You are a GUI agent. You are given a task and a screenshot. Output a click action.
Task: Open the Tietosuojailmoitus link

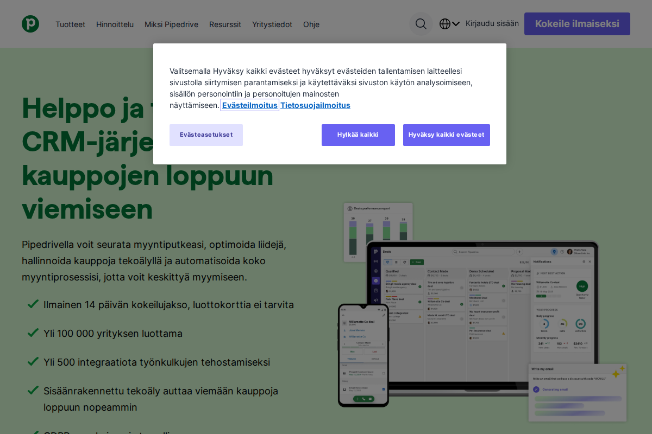tap(315, 105)
